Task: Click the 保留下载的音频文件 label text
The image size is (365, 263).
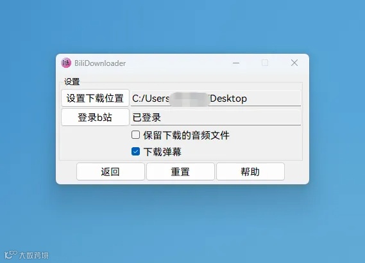Action: click(x=186, y=135)
